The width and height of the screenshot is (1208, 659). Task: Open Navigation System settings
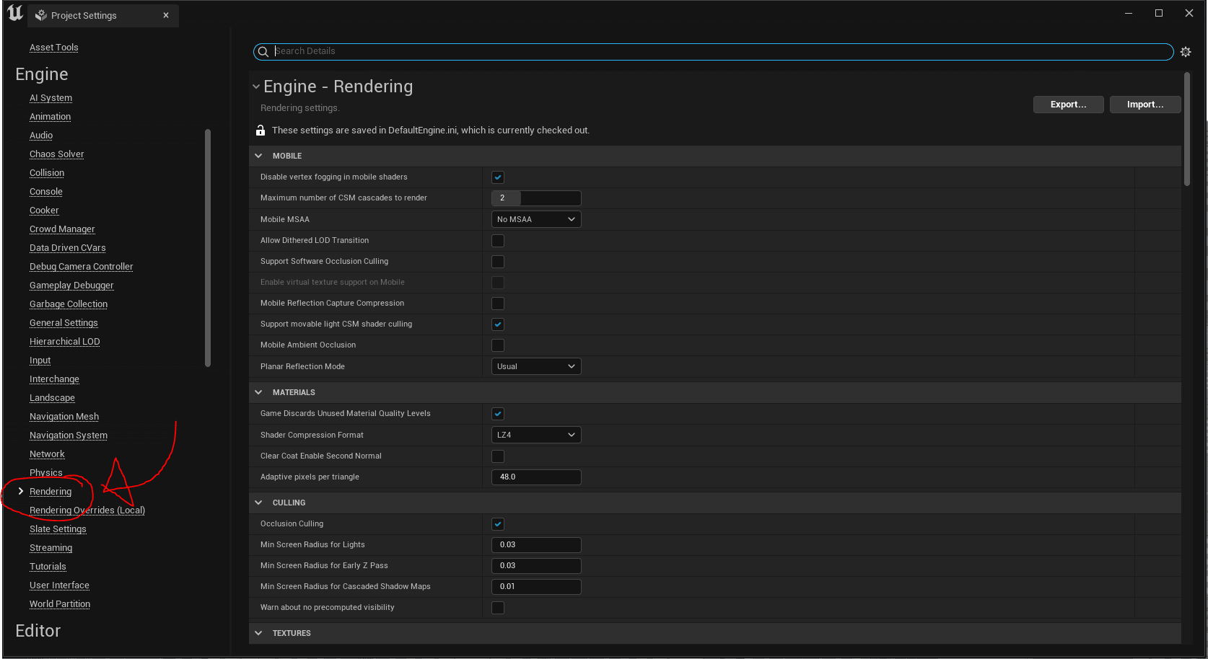click(x=69, y=435)
